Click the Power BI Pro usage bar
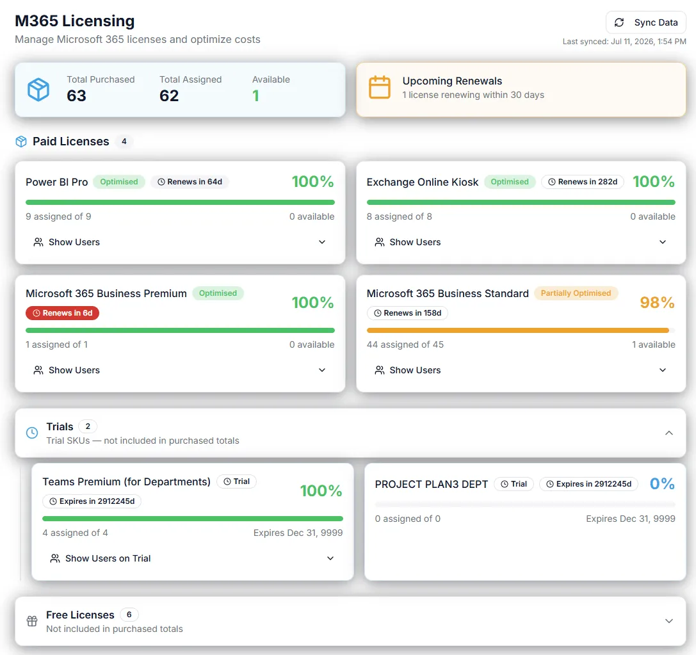 (x=180, y=202)
